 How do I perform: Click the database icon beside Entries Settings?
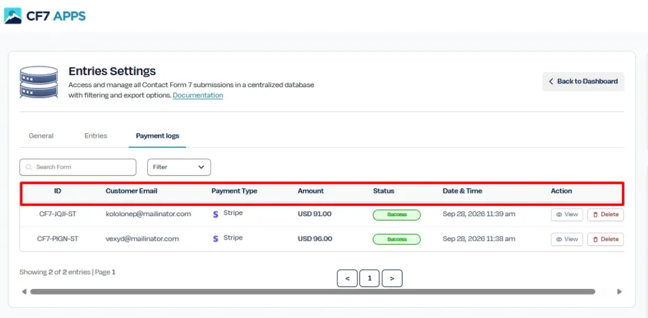pos(39,82)
